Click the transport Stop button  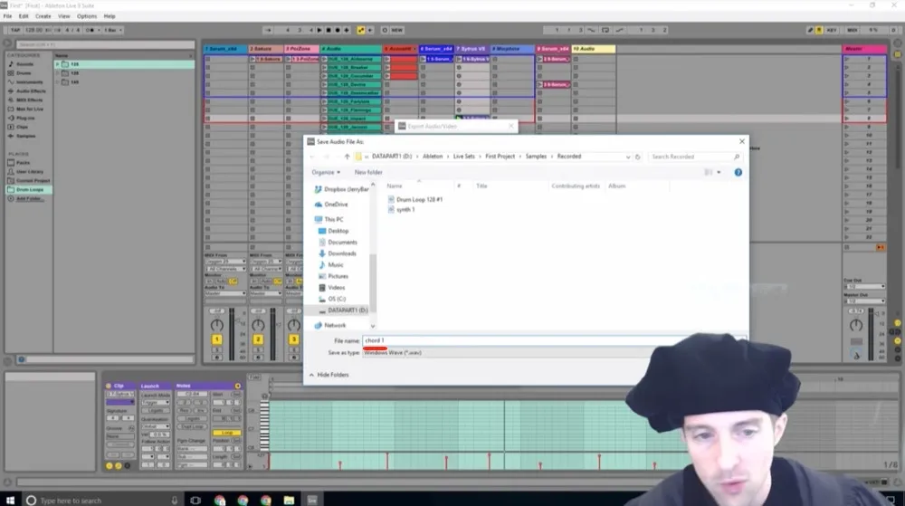tap(329, 30)
